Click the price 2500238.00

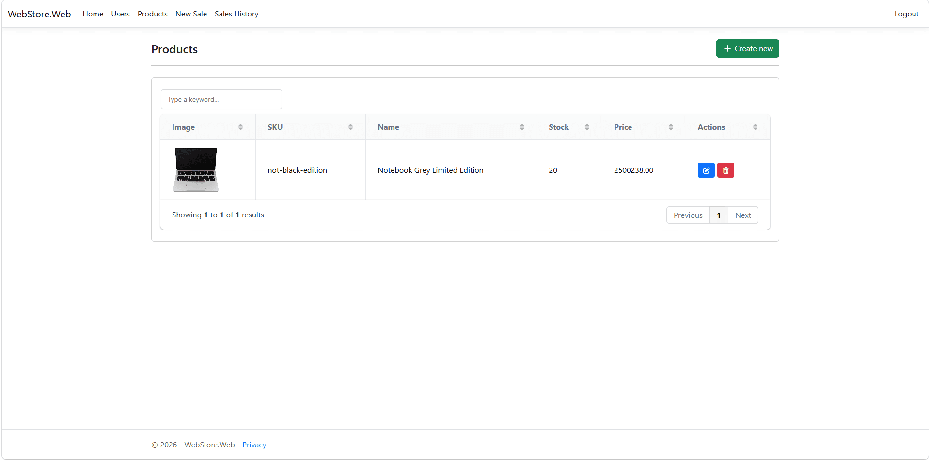pyautogui.click(x=633, y=170)
